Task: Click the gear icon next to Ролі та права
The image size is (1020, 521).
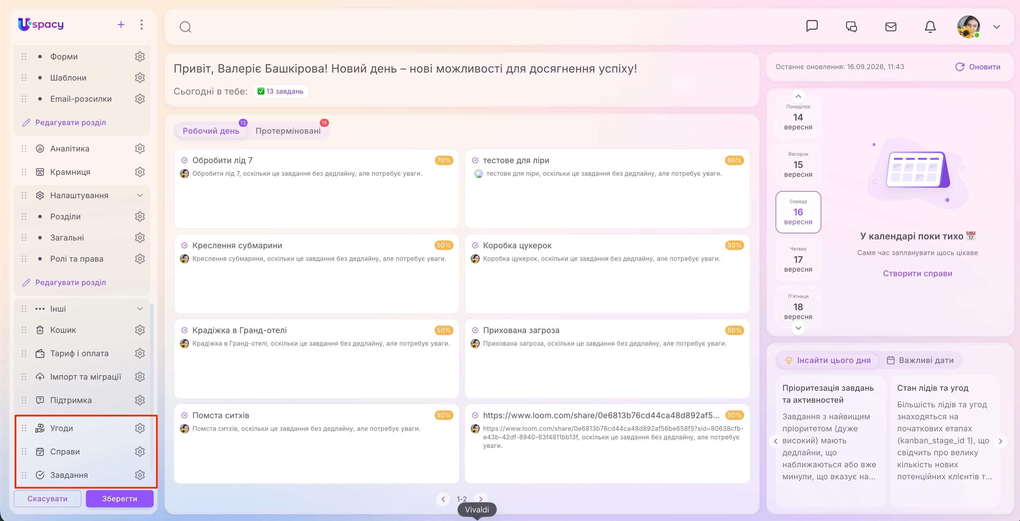Action: [140, 259]
